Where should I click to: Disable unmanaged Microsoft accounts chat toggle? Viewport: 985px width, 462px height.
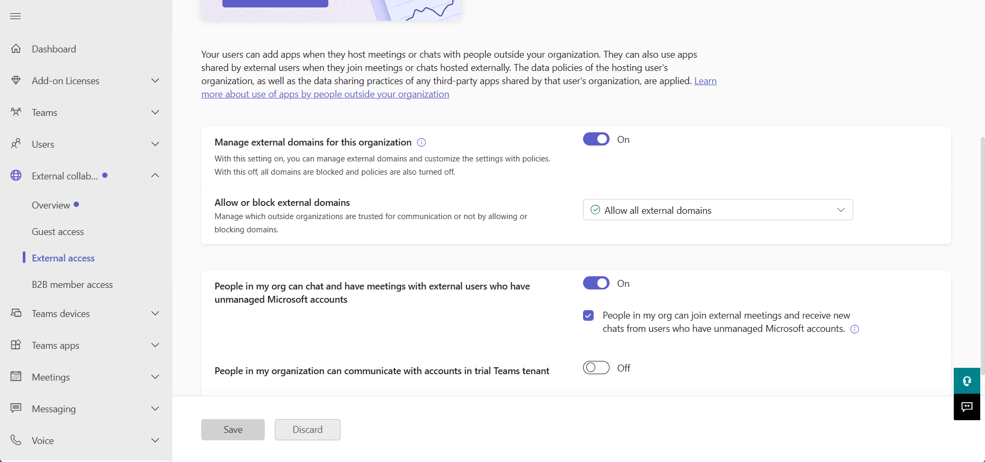[x=596, y=283]
